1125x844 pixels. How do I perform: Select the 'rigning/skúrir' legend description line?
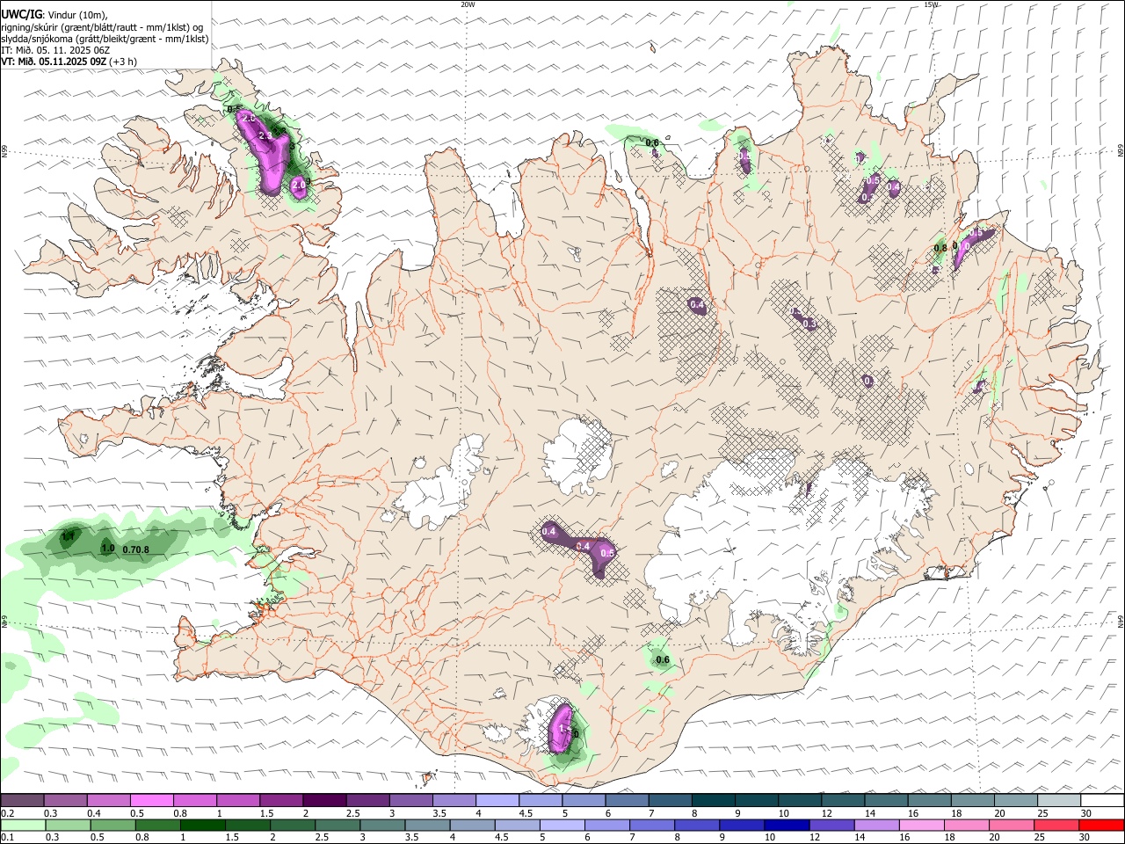102,27
